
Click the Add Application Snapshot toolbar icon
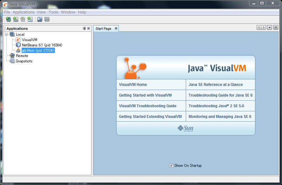30,19
